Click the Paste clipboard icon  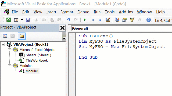52,20
